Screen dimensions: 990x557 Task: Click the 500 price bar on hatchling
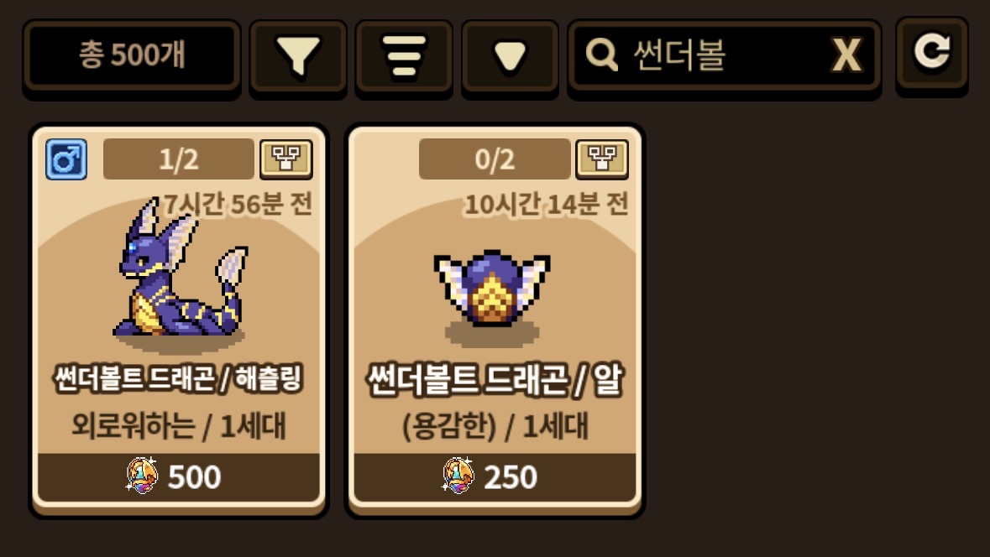tap(179, 476)
